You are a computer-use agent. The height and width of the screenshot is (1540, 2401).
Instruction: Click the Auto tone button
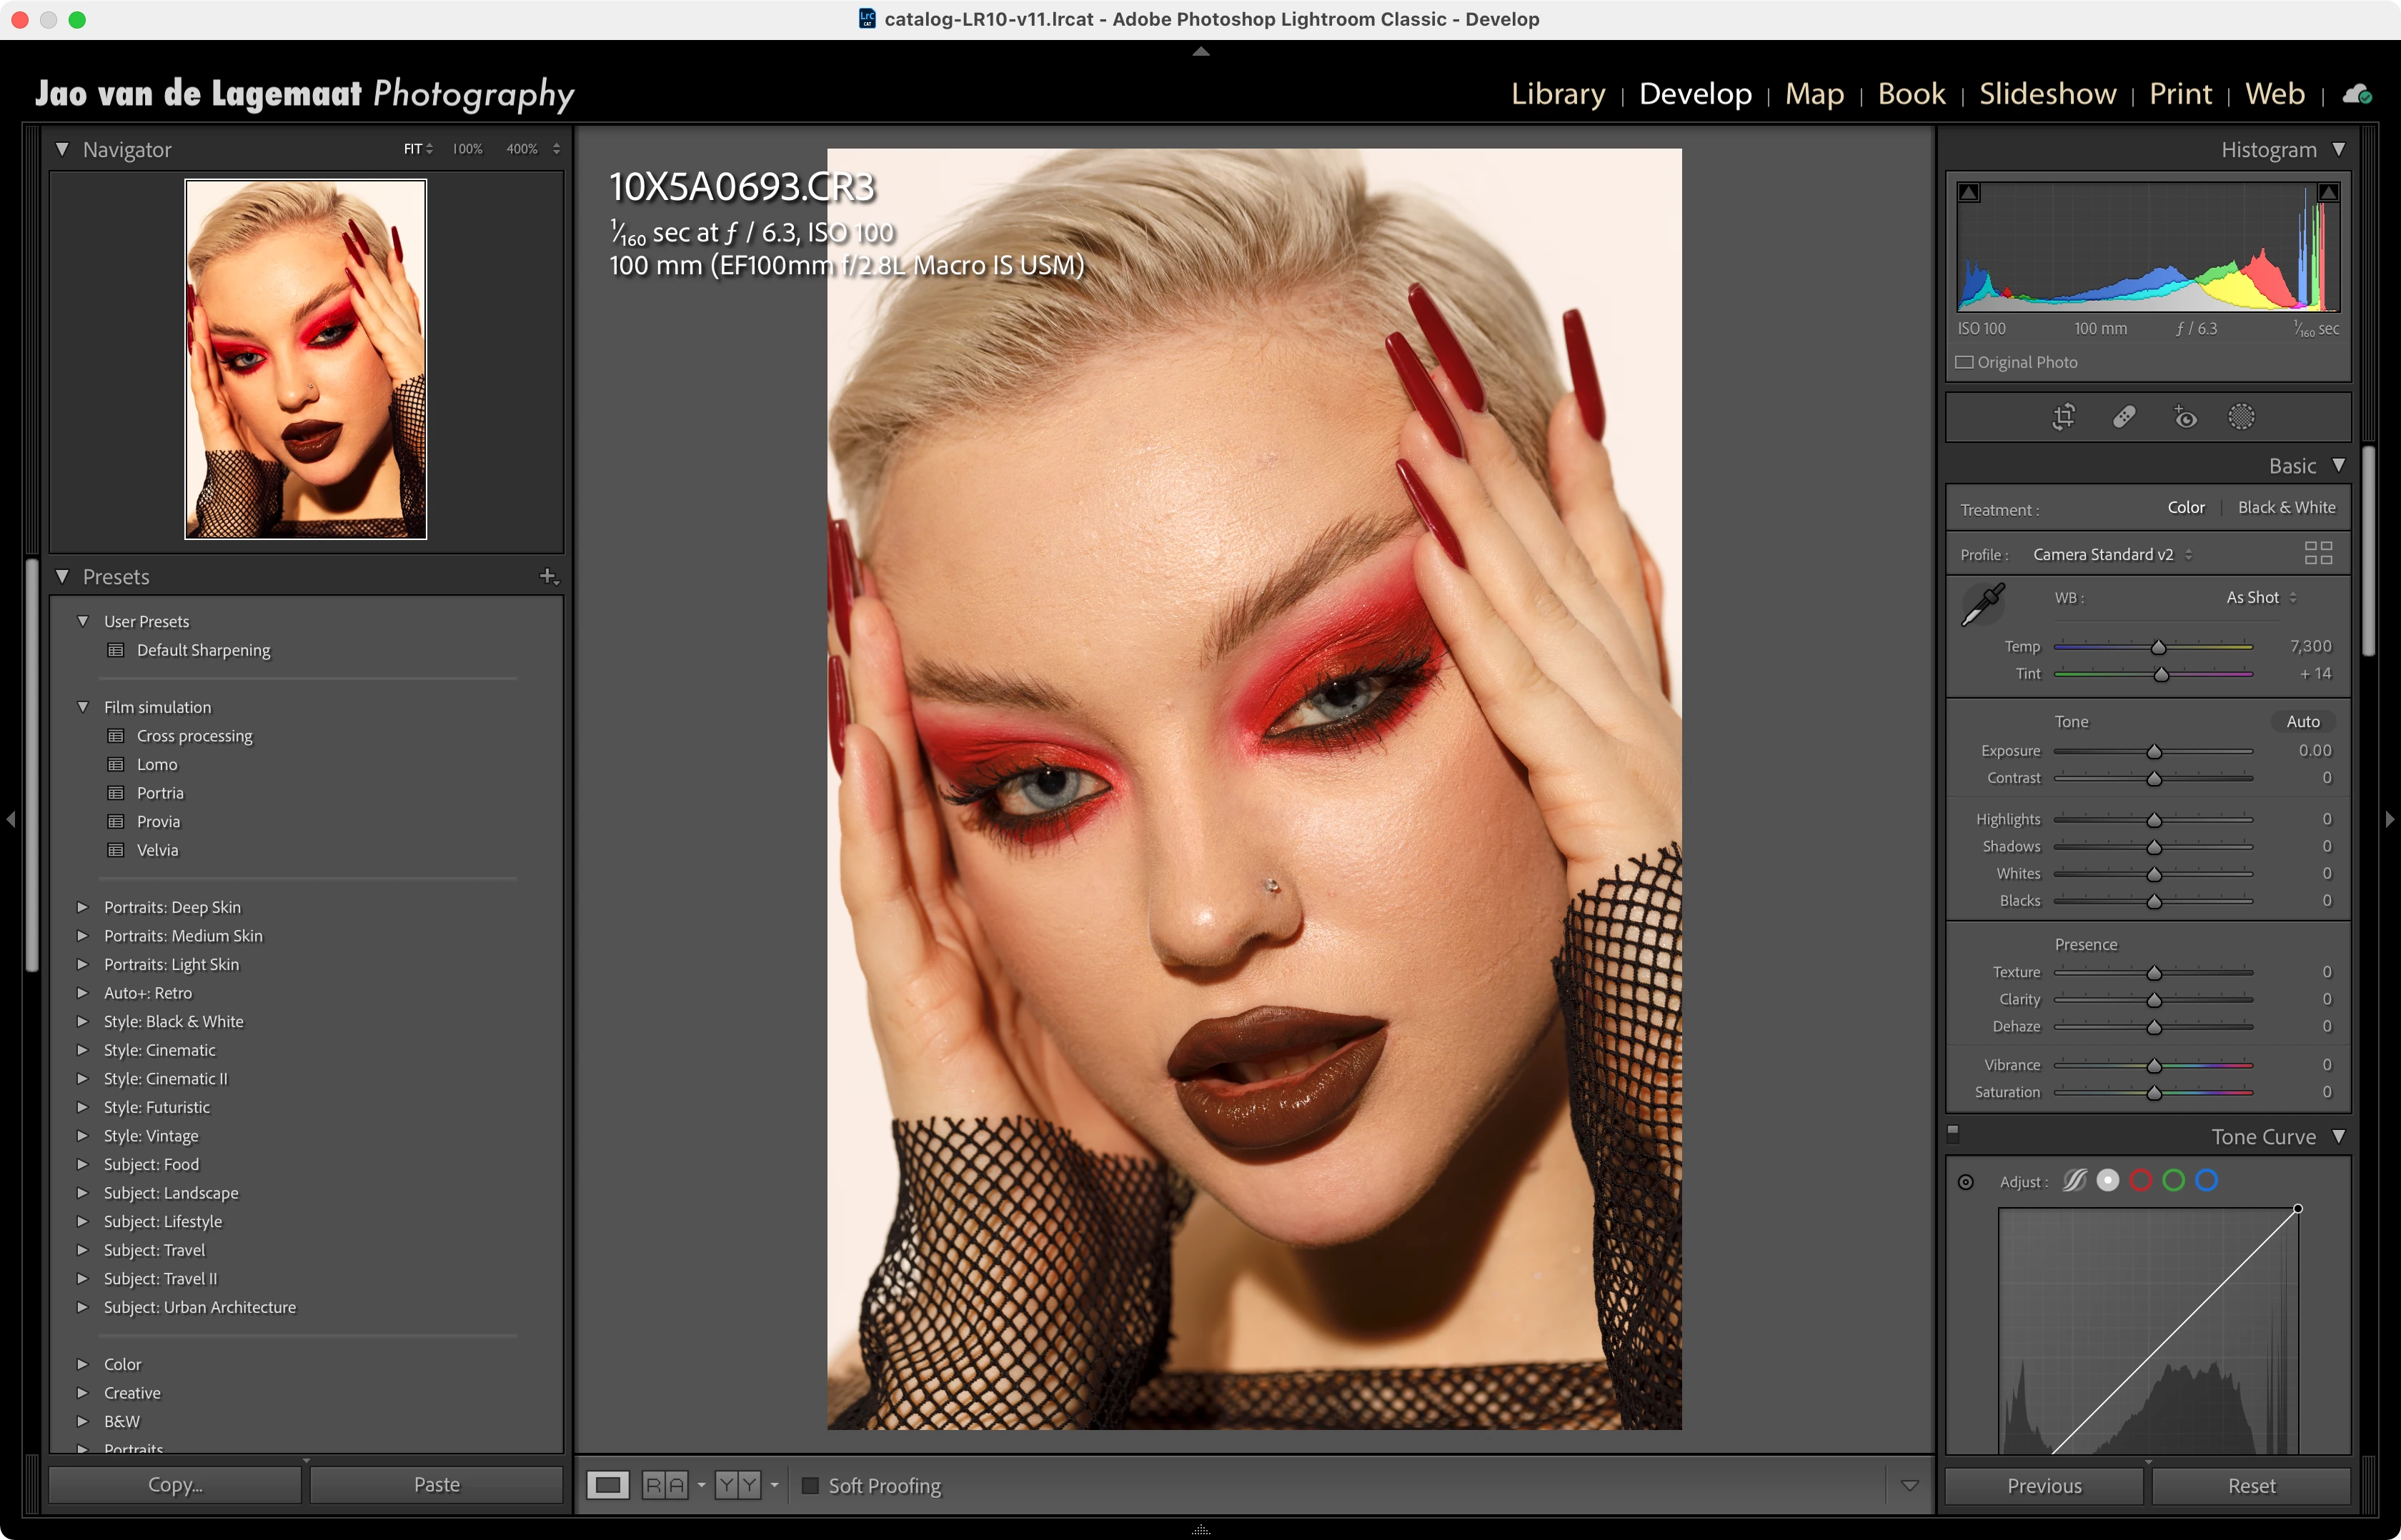pyautogui.click(x=2302, y=721)
